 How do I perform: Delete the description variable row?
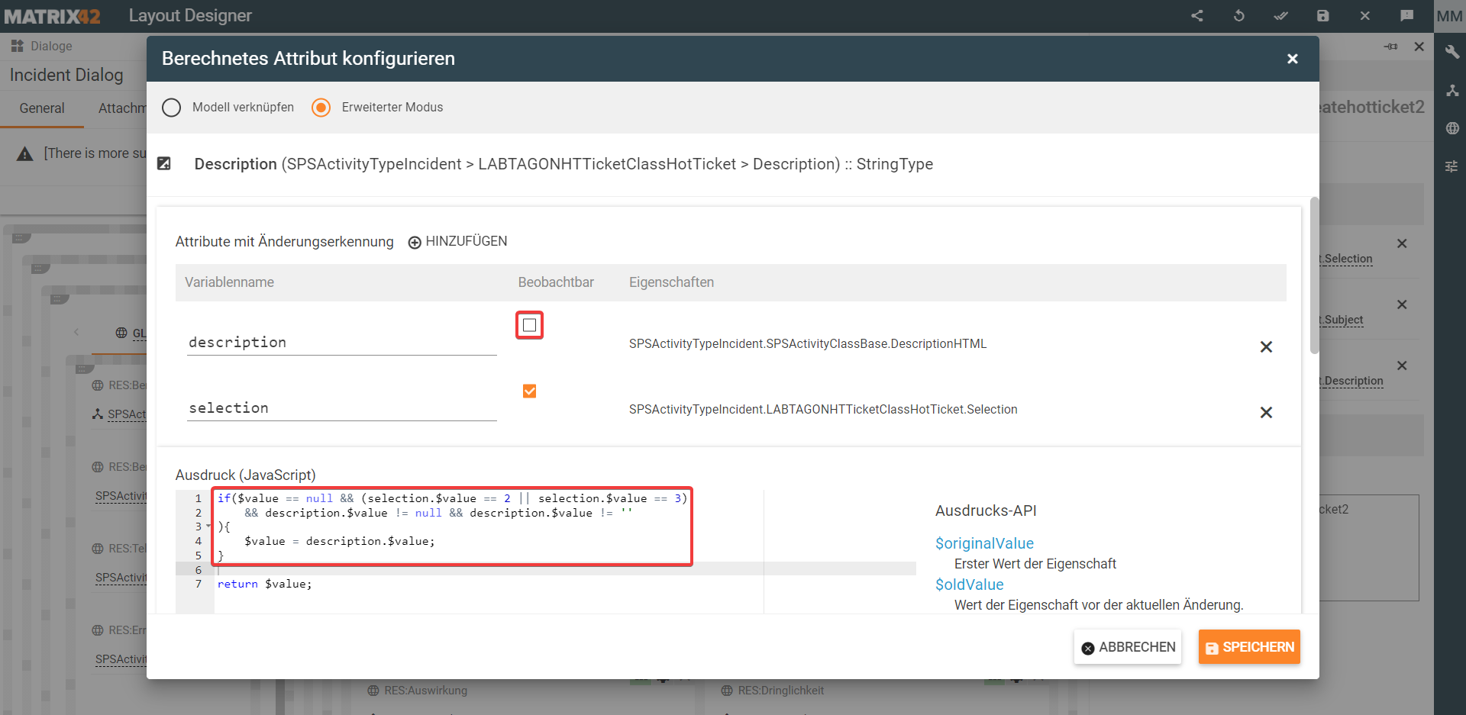click(x=1266, y=346)
